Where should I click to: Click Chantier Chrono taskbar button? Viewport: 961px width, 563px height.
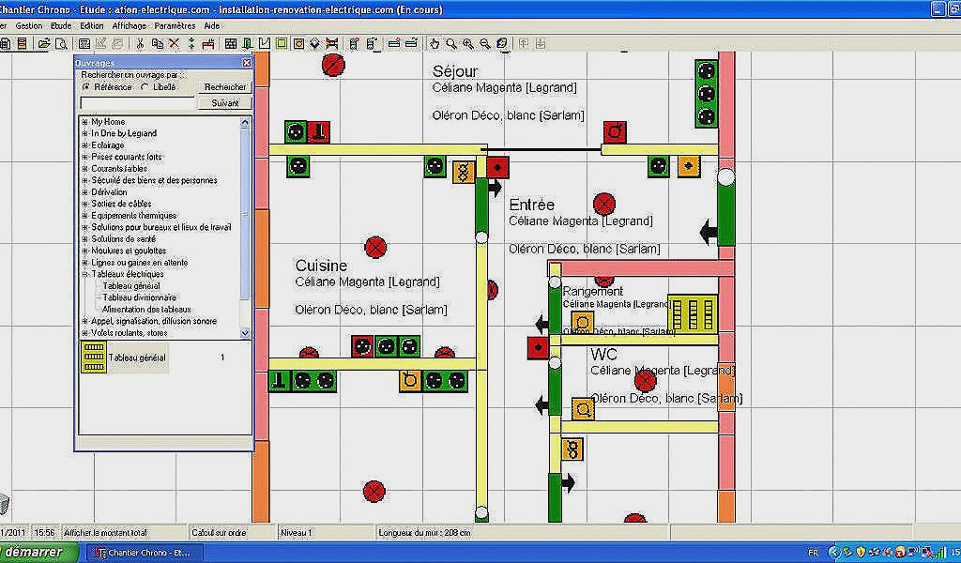pos(144,552)
